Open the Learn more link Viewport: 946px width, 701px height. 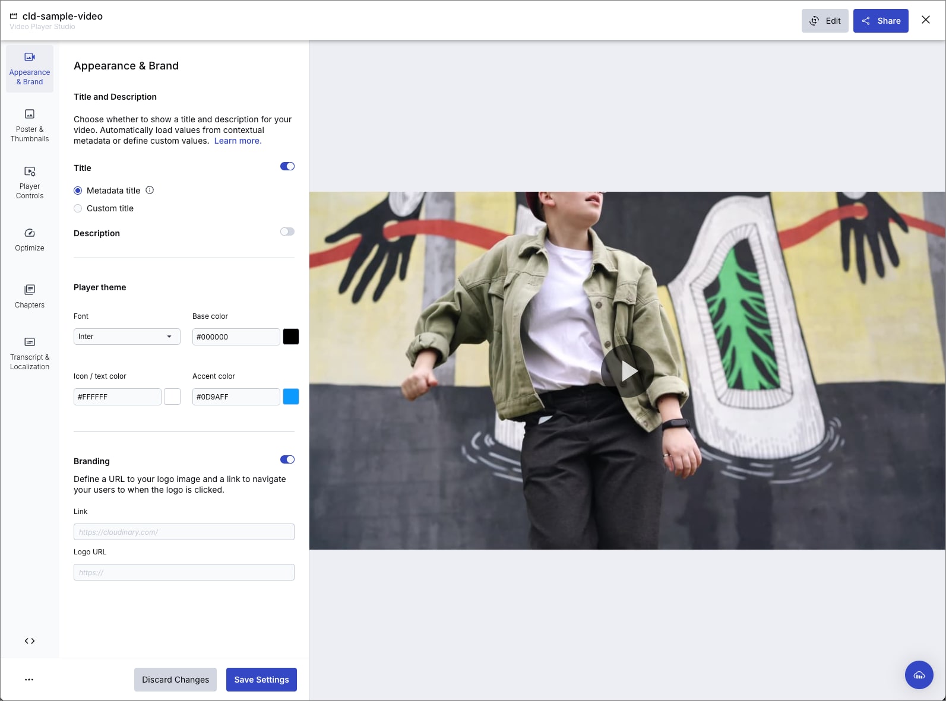coord(238,141)
